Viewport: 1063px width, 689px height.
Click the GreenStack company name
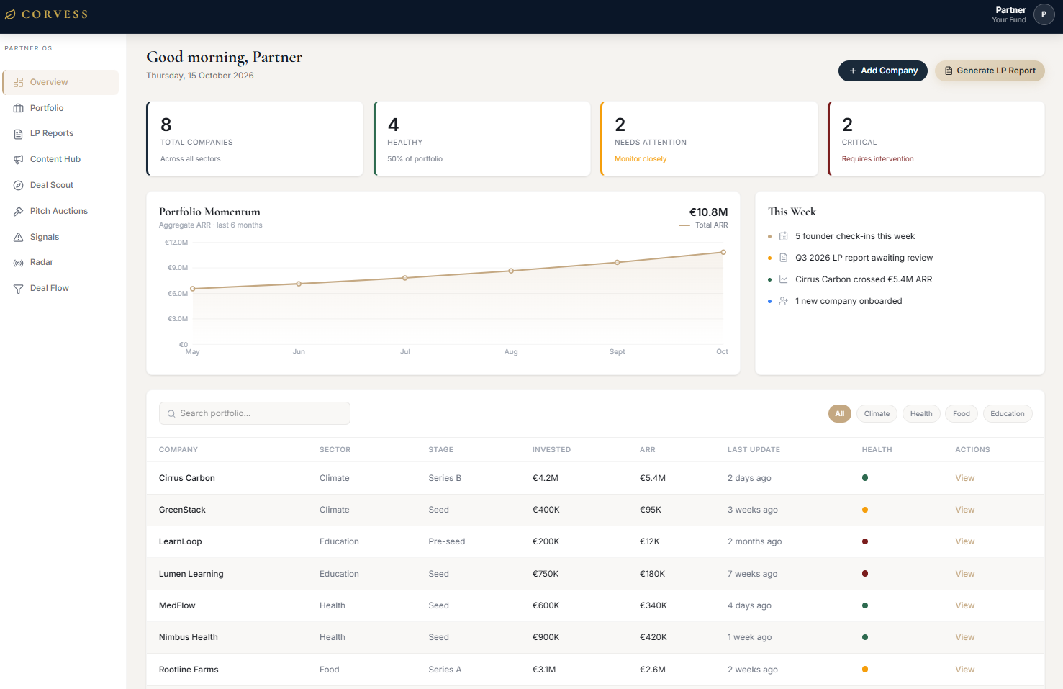(x=182, y=510)
